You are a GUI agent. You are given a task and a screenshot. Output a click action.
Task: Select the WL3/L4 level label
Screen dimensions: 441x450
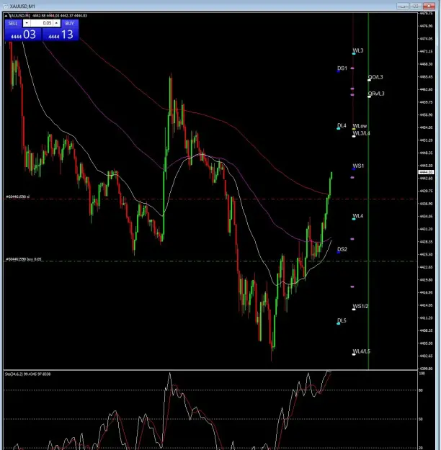click(x=362, y=133)
